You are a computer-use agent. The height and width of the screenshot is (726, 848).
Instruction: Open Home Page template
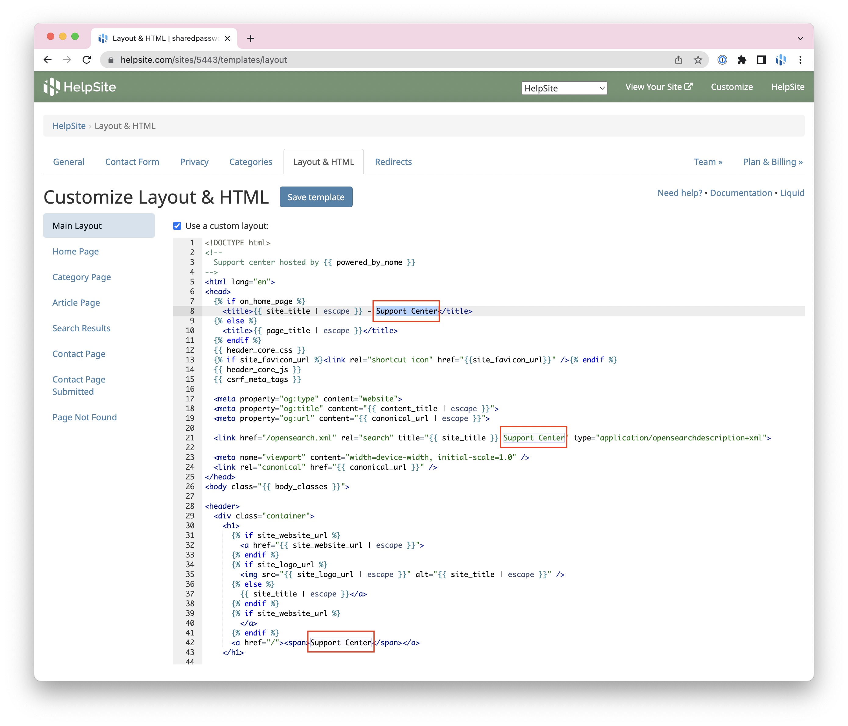tap(75, 251)
